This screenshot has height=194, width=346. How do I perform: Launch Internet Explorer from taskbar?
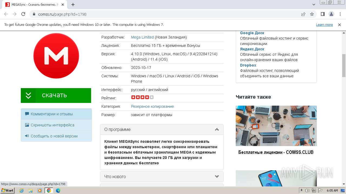pos(21,190)
